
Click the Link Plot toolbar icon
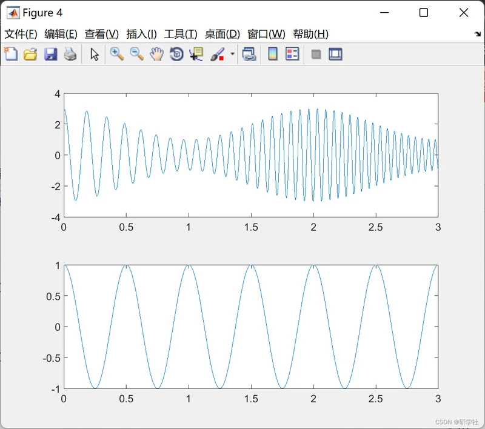click(x=249, y=54)
